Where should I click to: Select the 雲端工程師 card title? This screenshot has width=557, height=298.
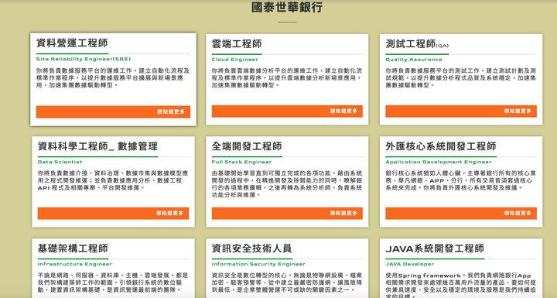237,44
